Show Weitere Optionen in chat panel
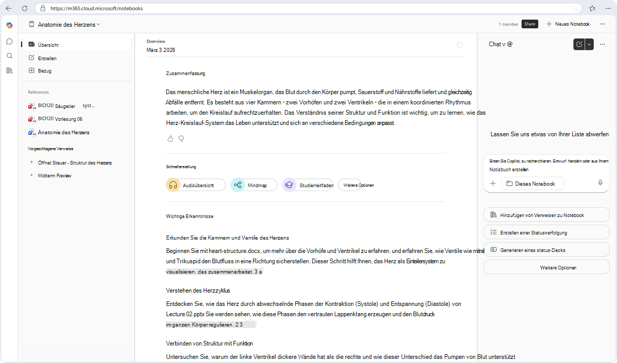617x363 pixels. coord(546,267)
